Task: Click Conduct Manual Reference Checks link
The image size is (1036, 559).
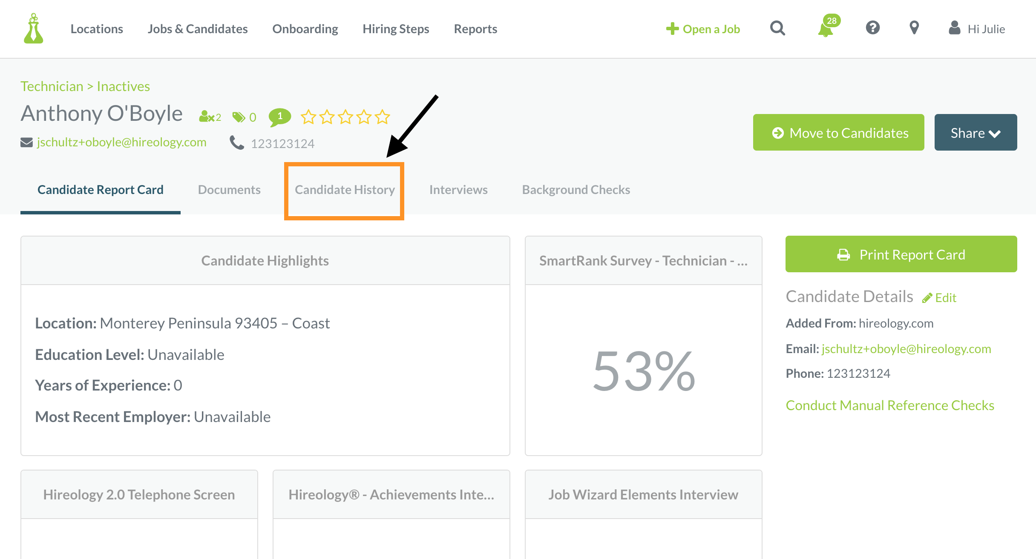Action: coord(890,405)
